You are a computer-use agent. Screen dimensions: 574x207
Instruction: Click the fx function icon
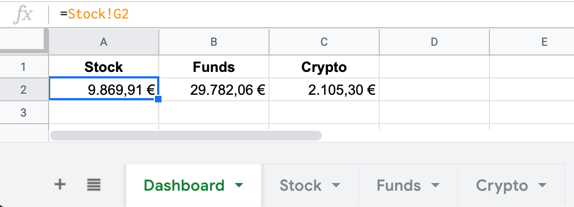pyautogui.click(x=23, y=15)
